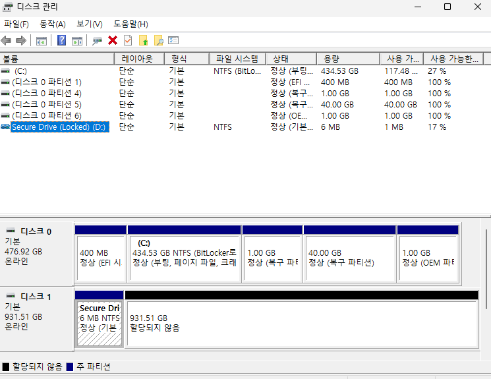The height and width of the screenshot is (379, 491).
Task: Open the 동작(A) menu
Action: [53, 24]
